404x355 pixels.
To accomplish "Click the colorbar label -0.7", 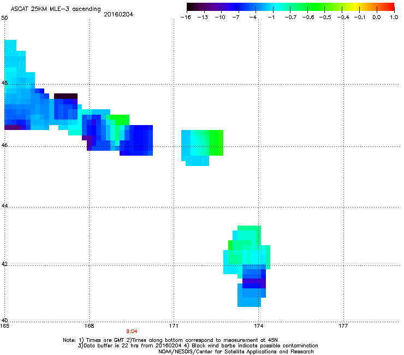I will pyautogui.click(x=290, y=17).
